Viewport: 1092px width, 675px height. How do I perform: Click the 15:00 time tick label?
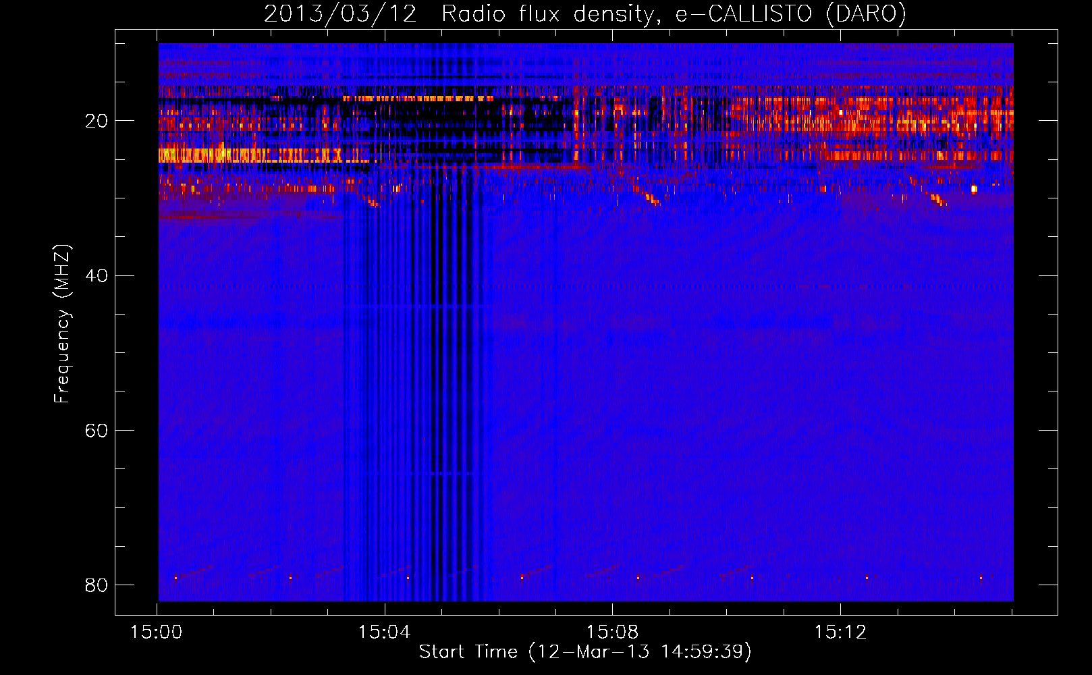[157, 632]
